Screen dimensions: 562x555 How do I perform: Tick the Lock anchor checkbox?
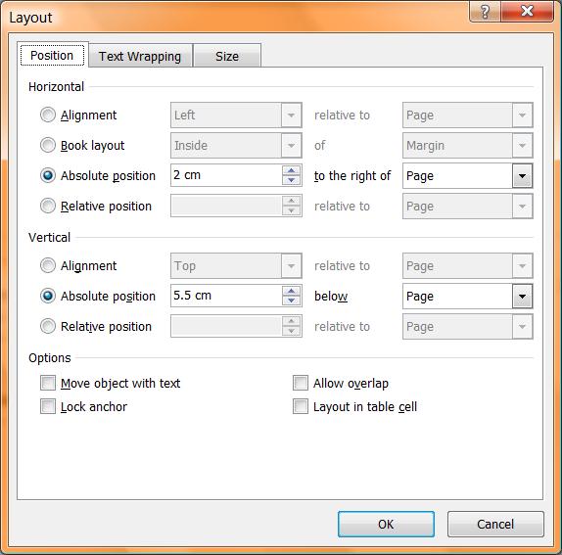coord(48,406)
